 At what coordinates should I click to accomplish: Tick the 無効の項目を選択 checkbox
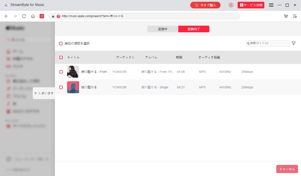click(61, 43)
